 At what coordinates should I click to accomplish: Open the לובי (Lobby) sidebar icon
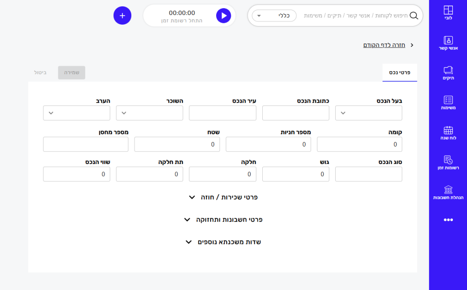[x=448, y=11]
